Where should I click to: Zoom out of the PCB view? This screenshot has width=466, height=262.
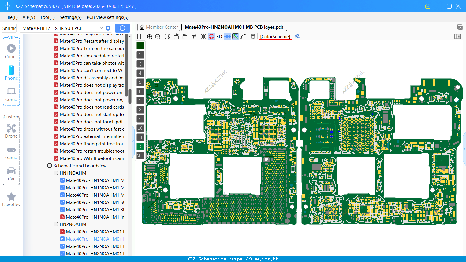(158, 36)
